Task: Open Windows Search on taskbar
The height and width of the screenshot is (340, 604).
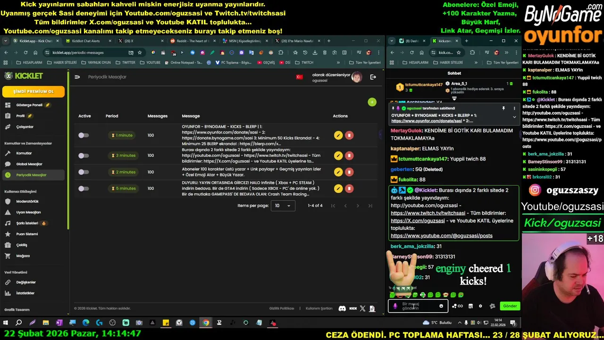Action: (19, 323)
